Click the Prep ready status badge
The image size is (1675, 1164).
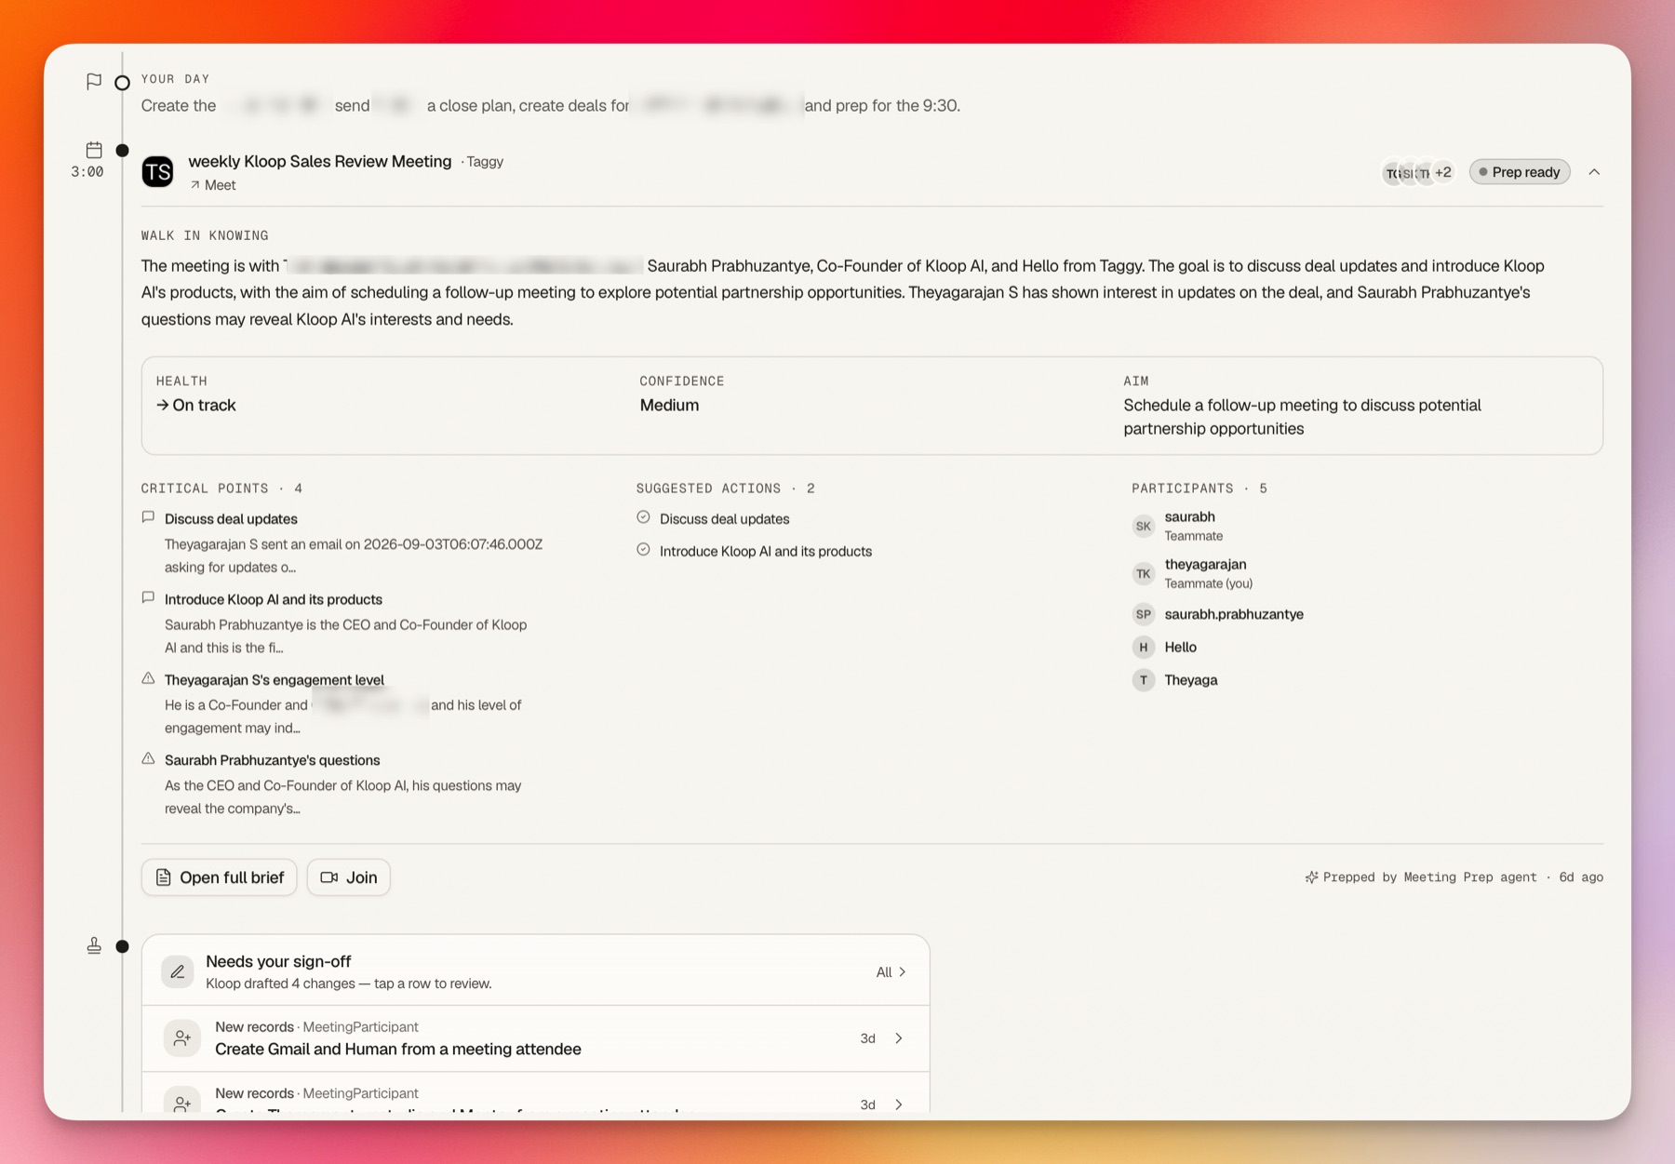pos(1520,172)
